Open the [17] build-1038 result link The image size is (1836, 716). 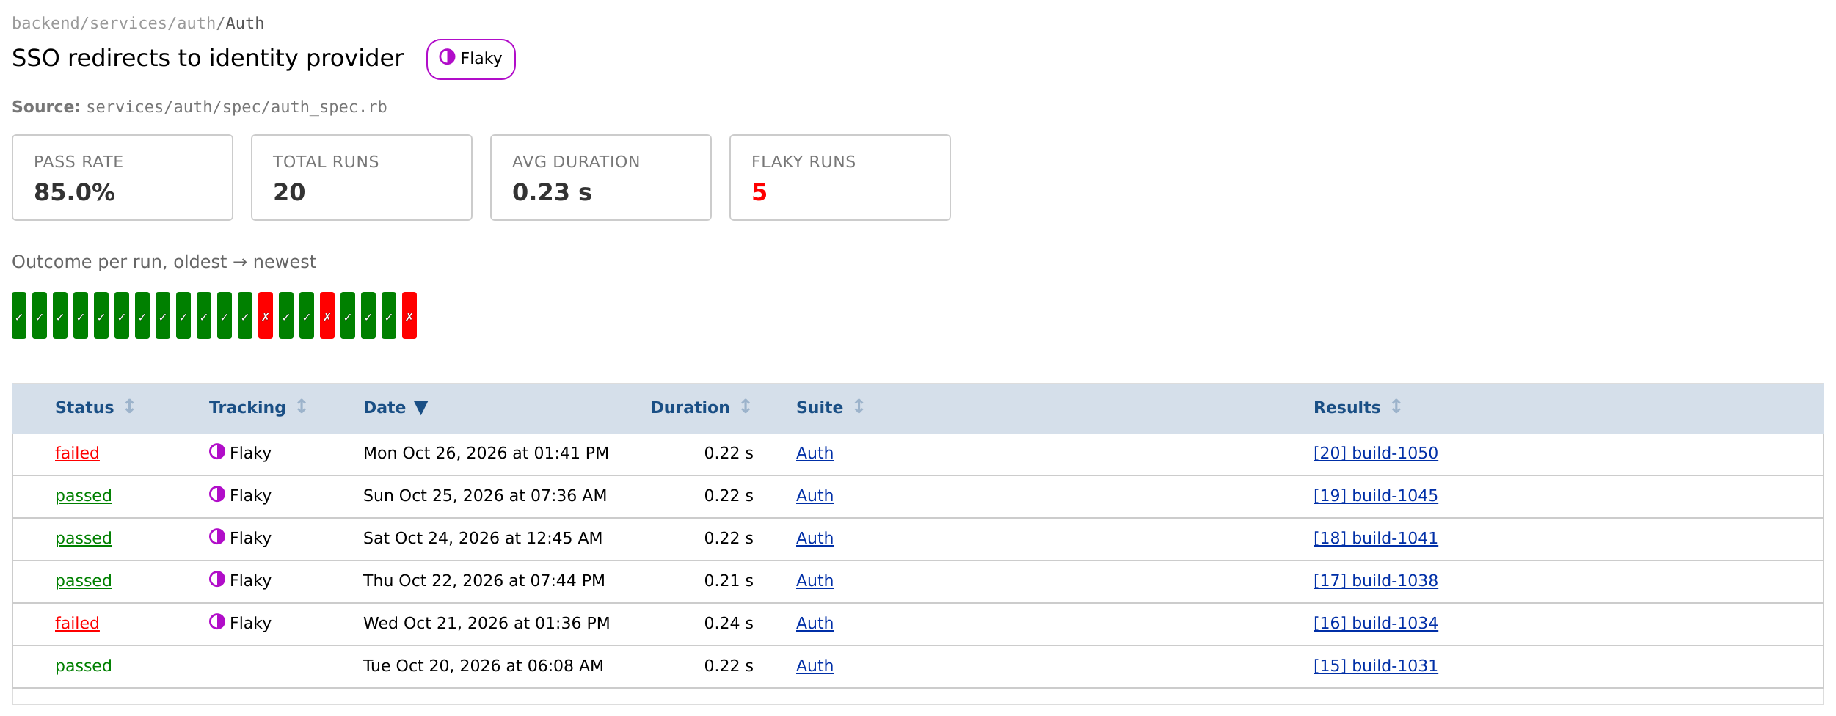(x=1376, y=581)
